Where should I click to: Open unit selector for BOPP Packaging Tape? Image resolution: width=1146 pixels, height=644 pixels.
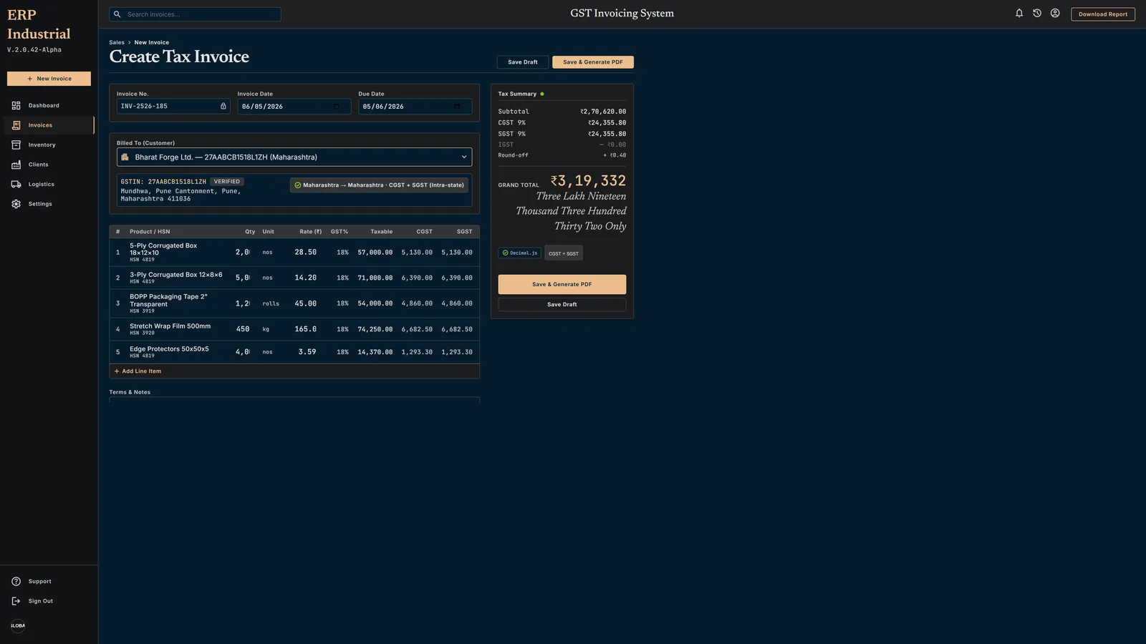click(x=271, y=304)
